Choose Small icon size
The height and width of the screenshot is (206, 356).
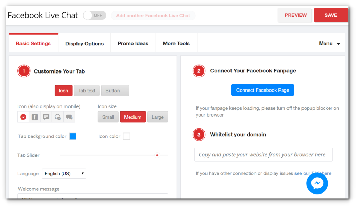[x=108, y=117]
